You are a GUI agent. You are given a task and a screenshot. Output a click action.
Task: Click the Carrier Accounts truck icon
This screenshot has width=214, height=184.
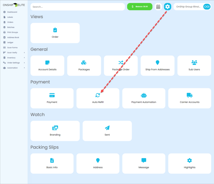189,95
